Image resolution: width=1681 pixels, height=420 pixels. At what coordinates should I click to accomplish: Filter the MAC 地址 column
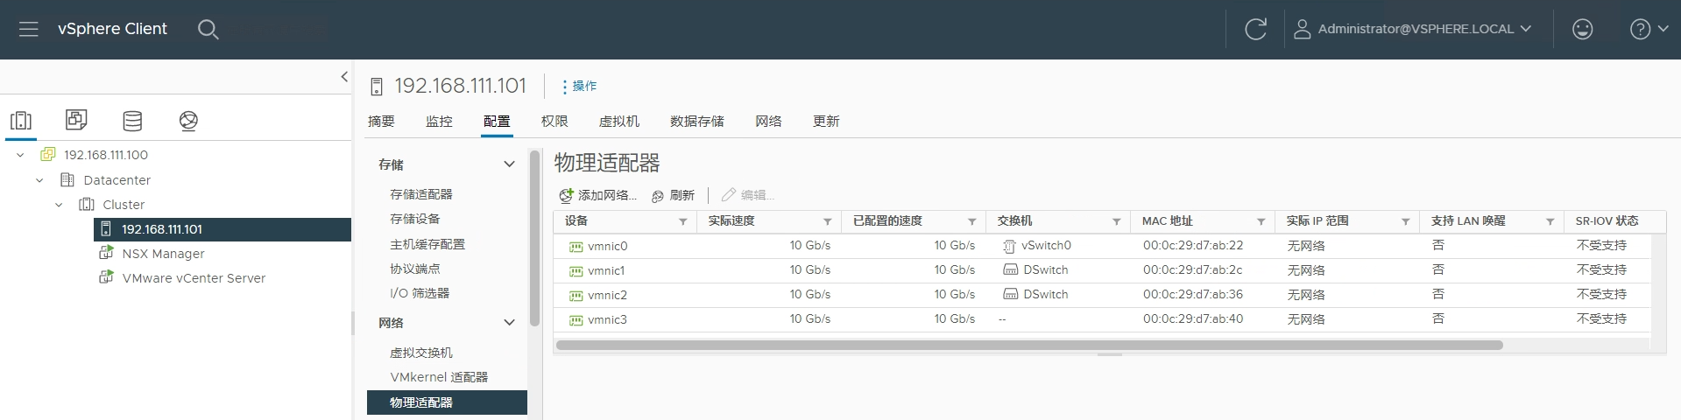point(1261,221)
